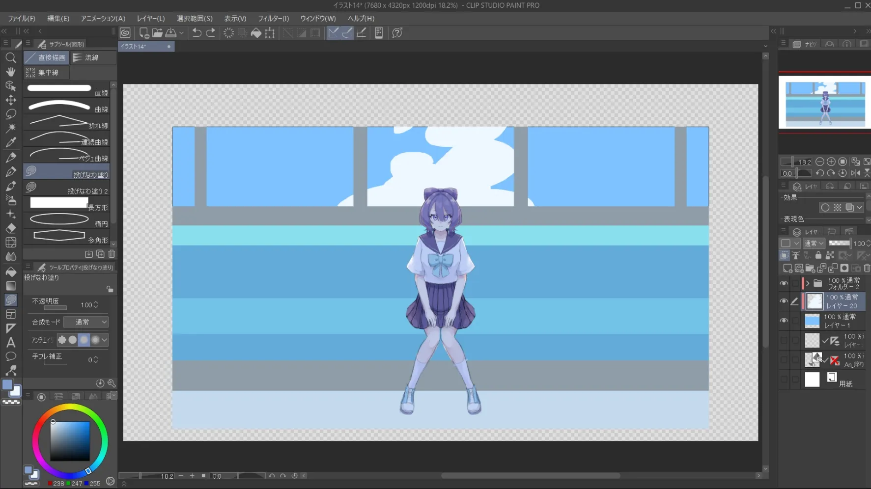871x489 pixels.
Task: Open the CLIP STUDIO launcher icon
Action: [x=125, y=33]
